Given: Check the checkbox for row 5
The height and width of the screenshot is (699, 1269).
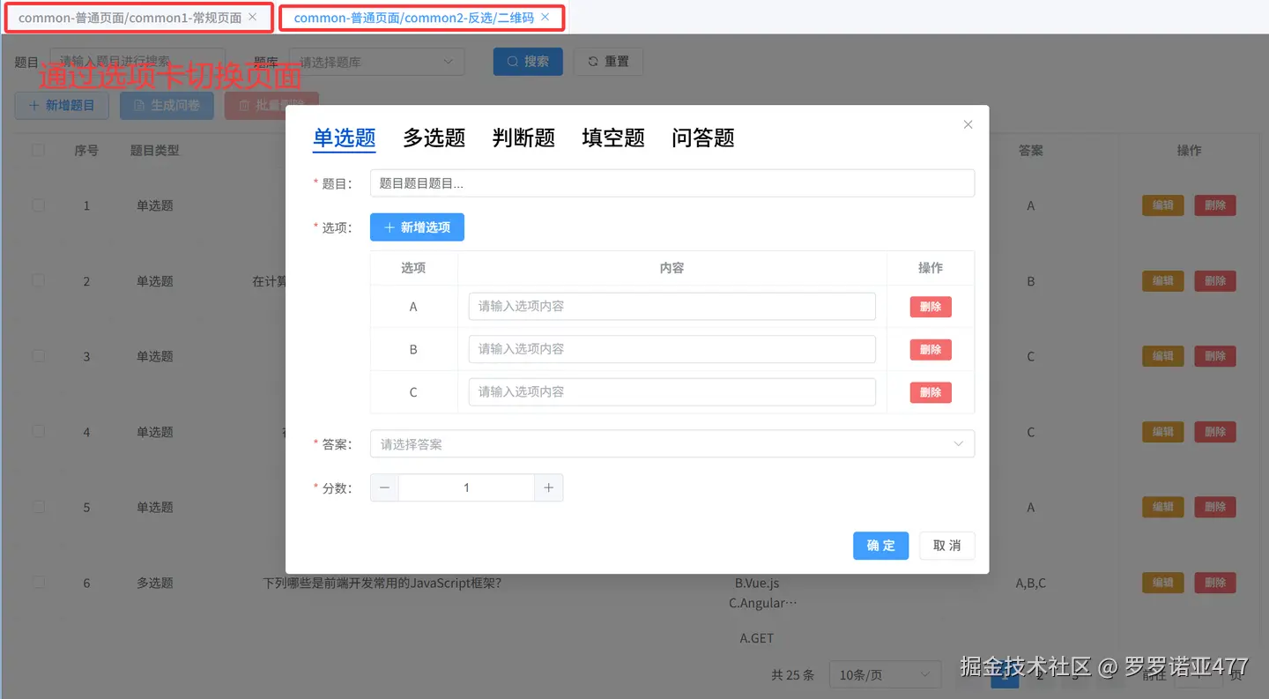Looking at the screenshot, I should click(38, 507).
